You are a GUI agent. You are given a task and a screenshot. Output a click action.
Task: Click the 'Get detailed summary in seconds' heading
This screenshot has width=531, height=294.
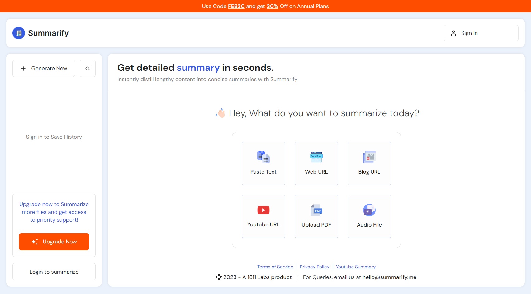click(196, 68)
